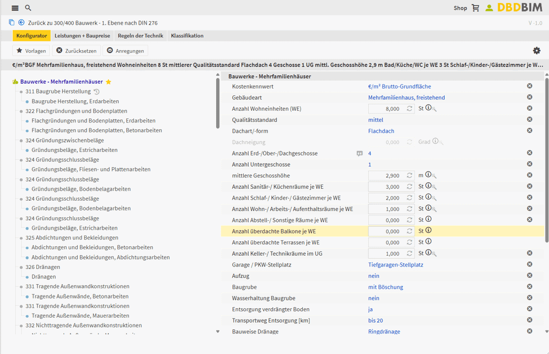Reset the Baugrube setting

coord(530,287)
